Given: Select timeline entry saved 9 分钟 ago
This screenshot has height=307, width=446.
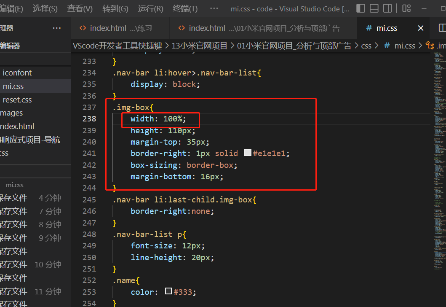Looking at the screenshot, I should click(x=35, y=238).
